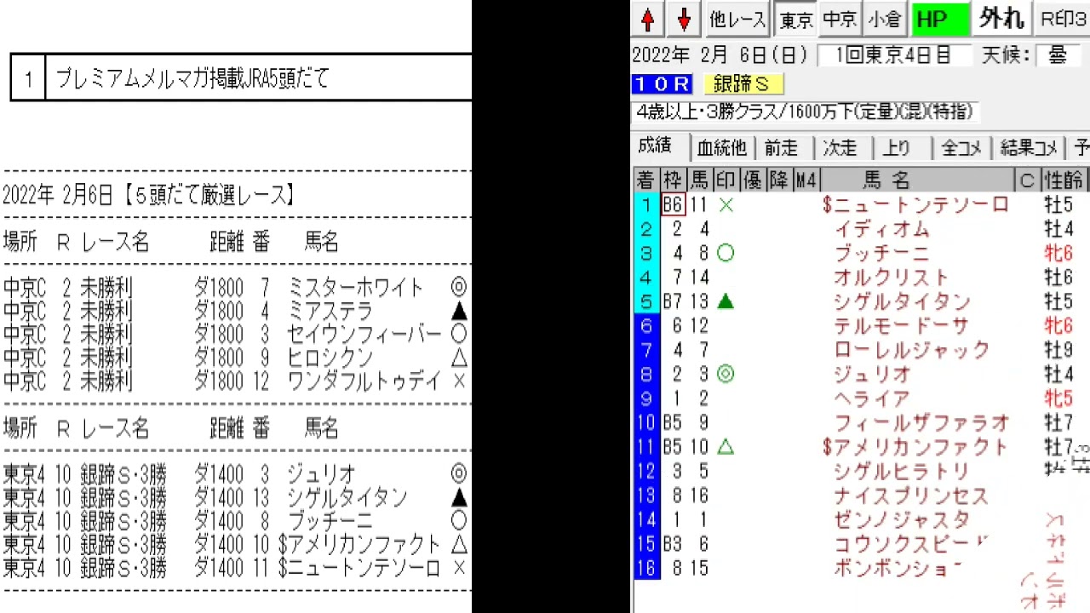The width and height of the screenshot is (1090, 613).
Task: Switch to 小倉 racecourse
Action: coord(885,20)
